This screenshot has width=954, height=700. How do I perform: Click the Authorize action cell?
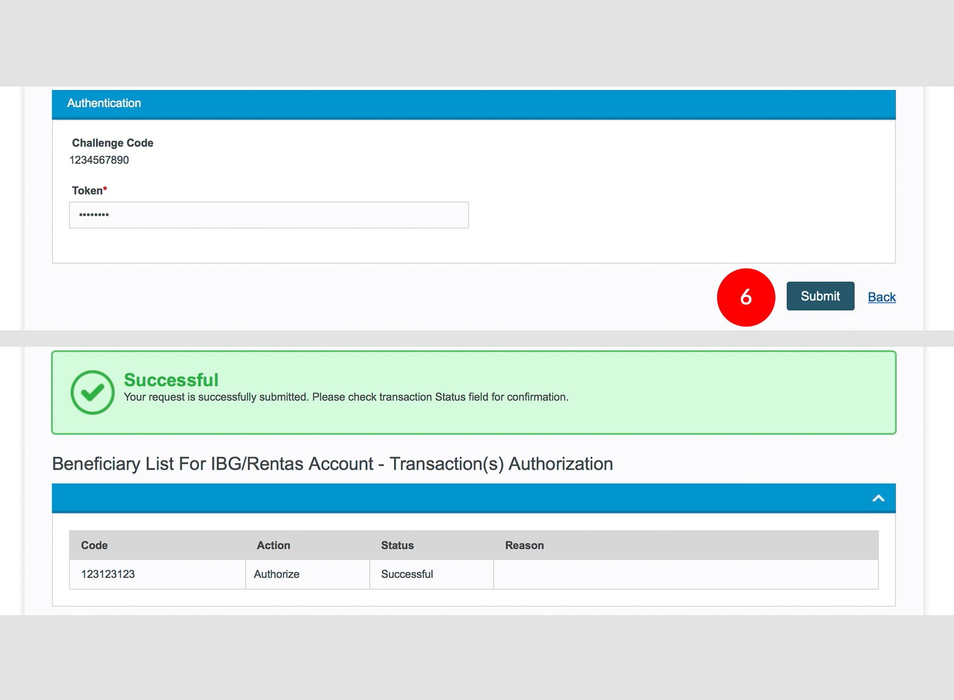pyautogui.click(x=277, y=574)
